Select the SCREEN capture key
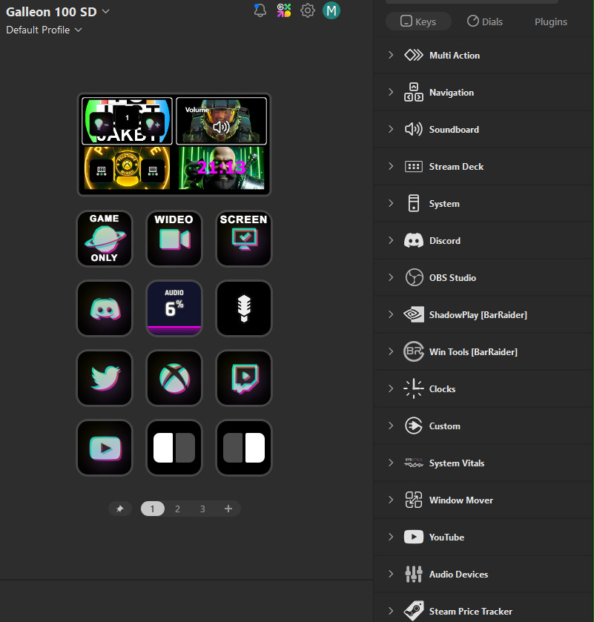Image resolution: width=594 pixels, height=622 pixels. coord(244,238)
